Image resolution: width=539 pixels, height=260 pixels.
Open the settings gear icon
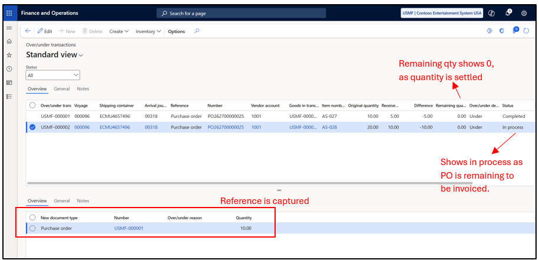click(x=524, y=13)
